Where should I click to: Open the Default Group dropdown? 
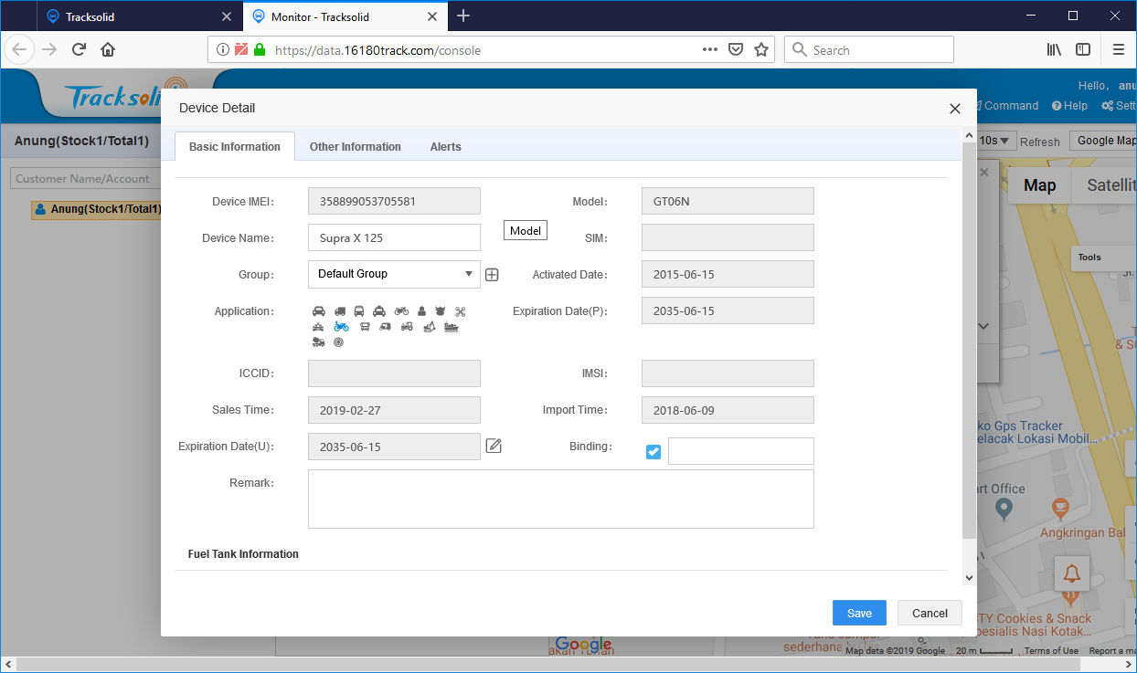393,274
